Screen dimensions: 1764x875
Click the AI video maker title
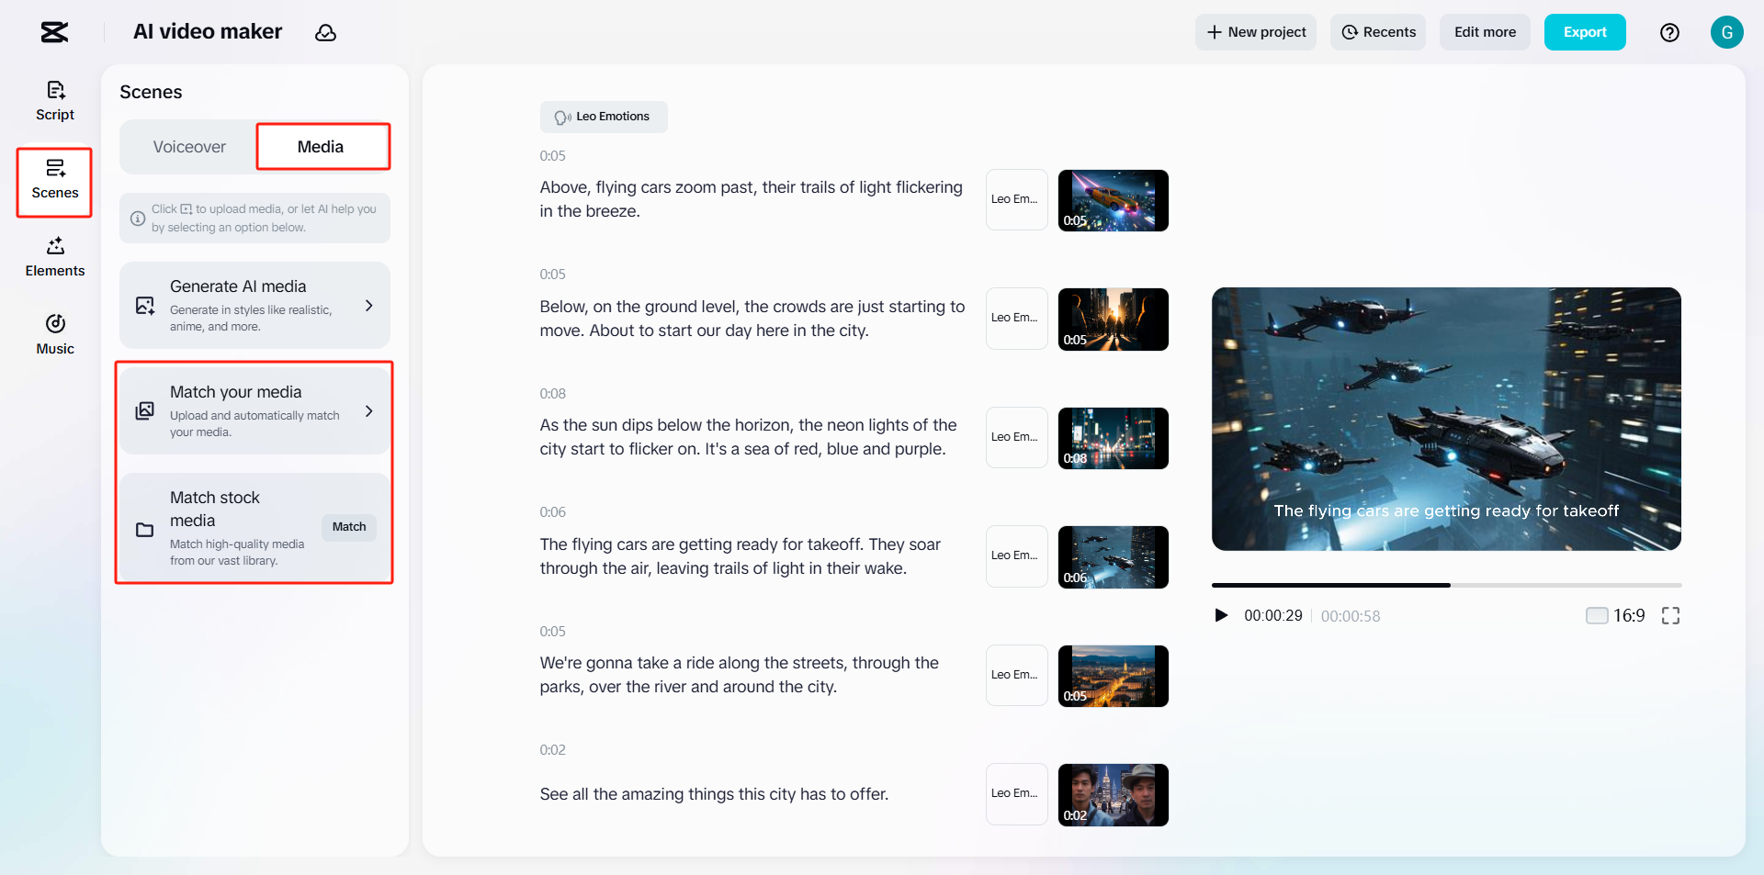click(x=208, y=32)
